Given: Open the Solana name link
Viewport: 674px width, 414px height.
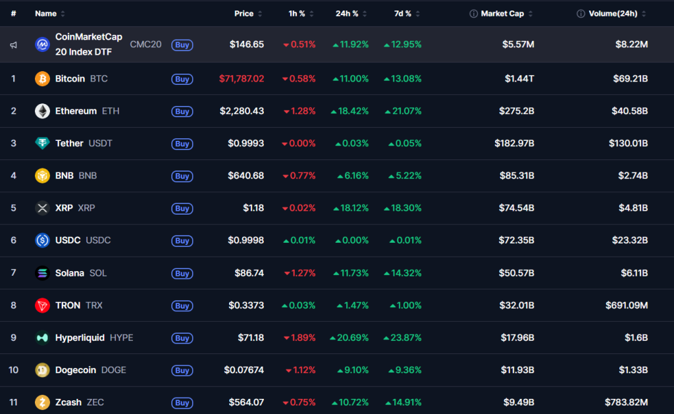Looking at the screenshot, I should coord(70,273).
